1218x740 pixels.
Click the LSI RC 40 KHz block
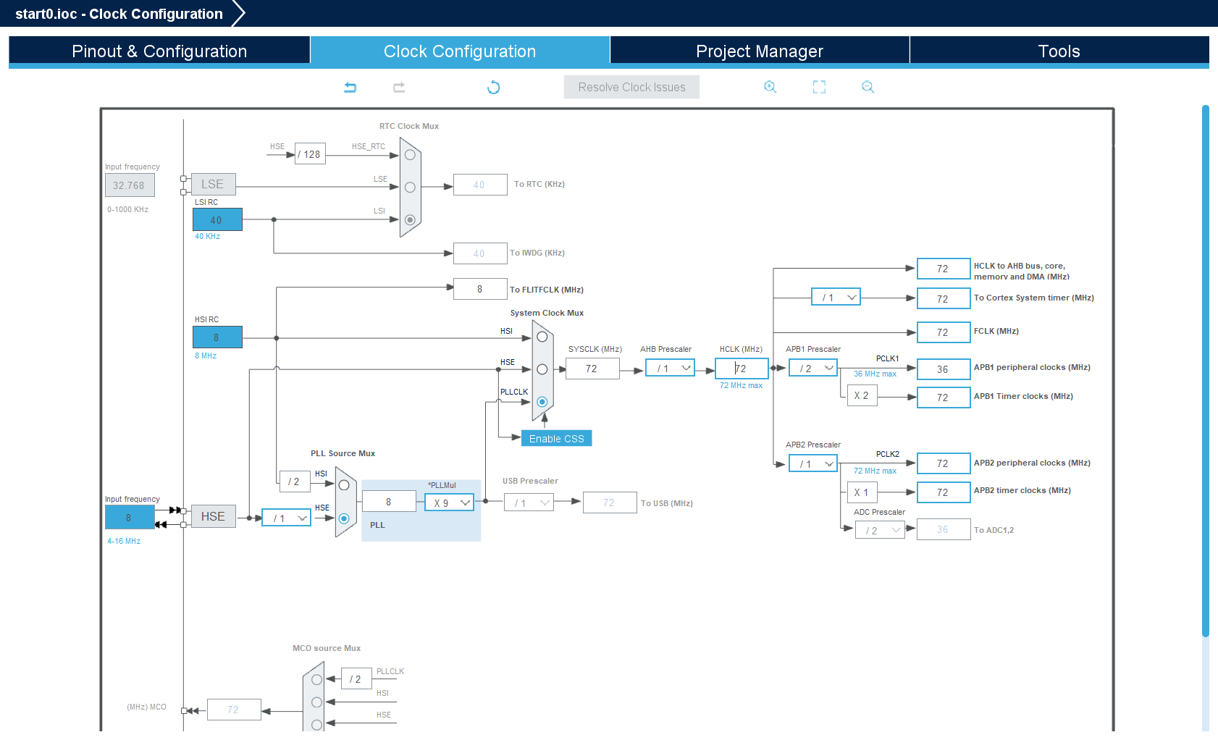(x=217, y=219)
